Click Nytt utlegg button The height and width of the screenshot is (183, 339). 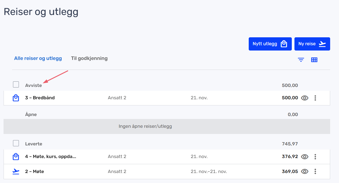(270, 44)
